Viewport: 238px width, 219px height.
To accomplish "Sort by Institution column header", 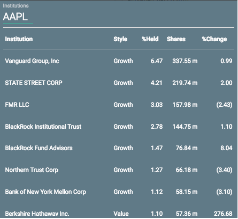I will pos(19,39).
